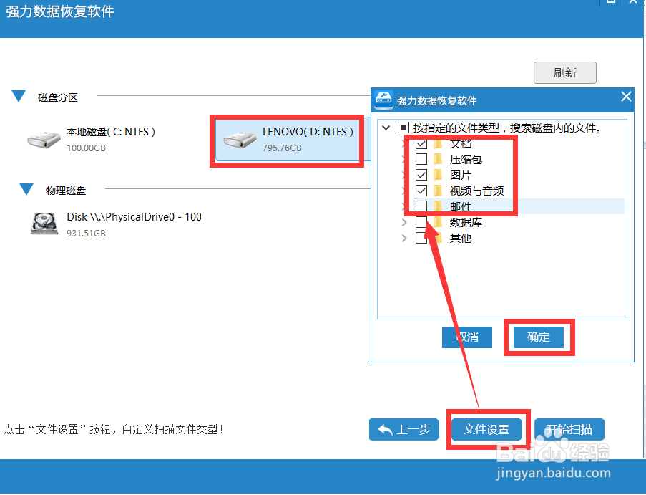Check the 其他 checkbox
Viewport: 646px width, 495px height.
click(x=421, y=238)
